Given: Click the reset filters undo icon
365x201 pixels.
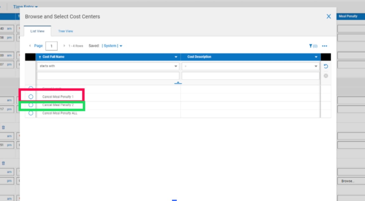Looking at the screenshot, I should tap(326, 66).
